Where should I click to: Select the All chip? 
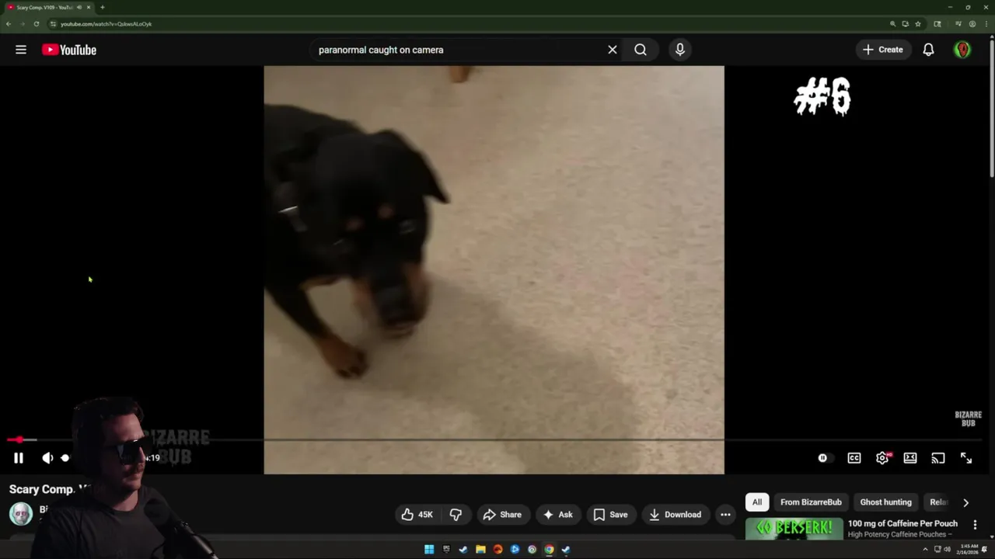click(757, 502)
